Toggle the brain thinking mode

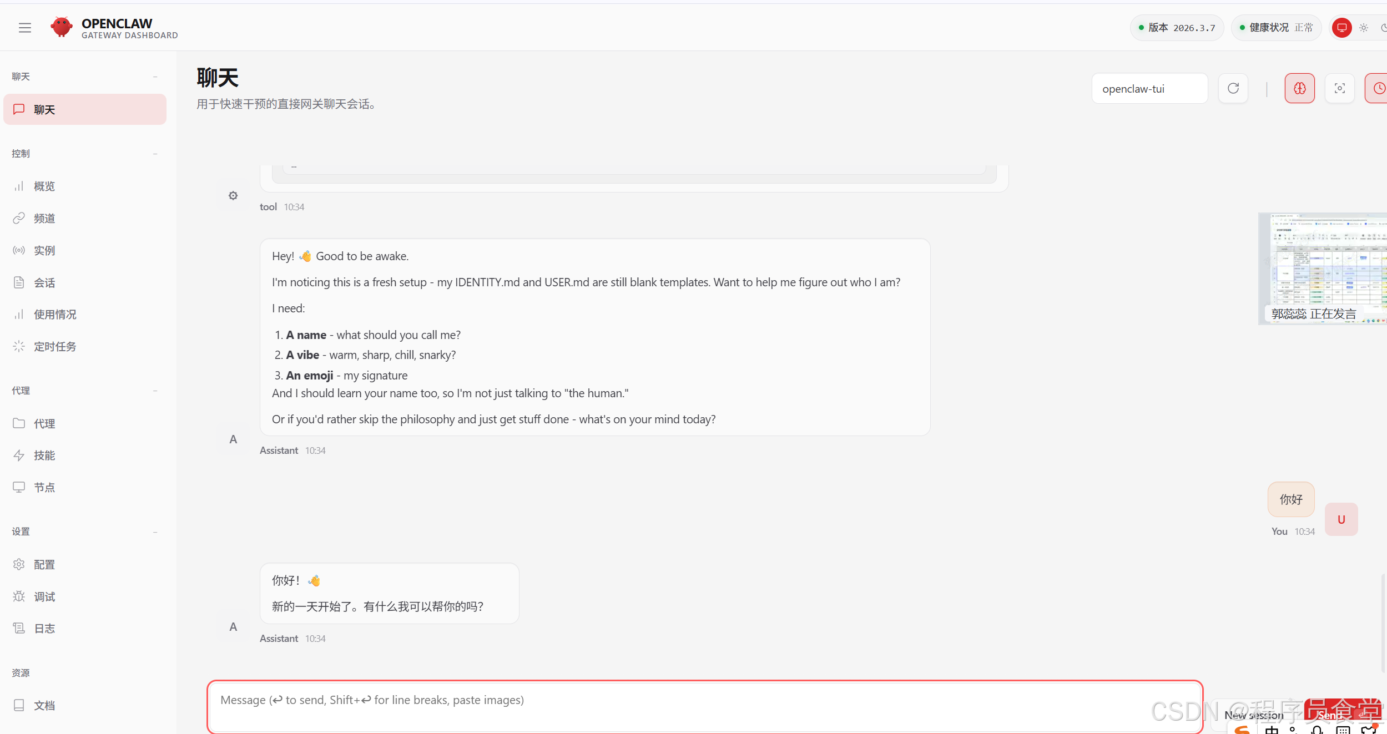tap(1299, 88)
